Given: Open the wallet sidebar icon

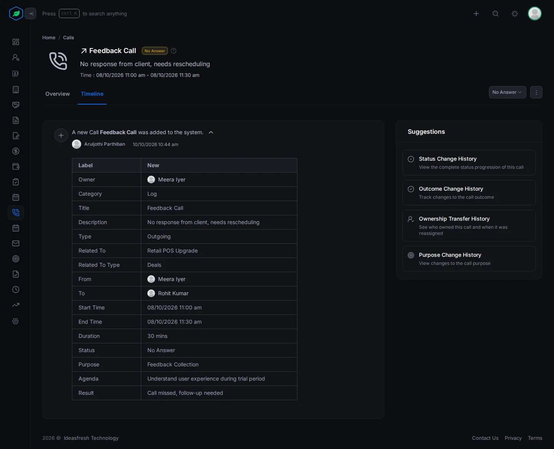Looking at the screenshot, I should point(16,166).
